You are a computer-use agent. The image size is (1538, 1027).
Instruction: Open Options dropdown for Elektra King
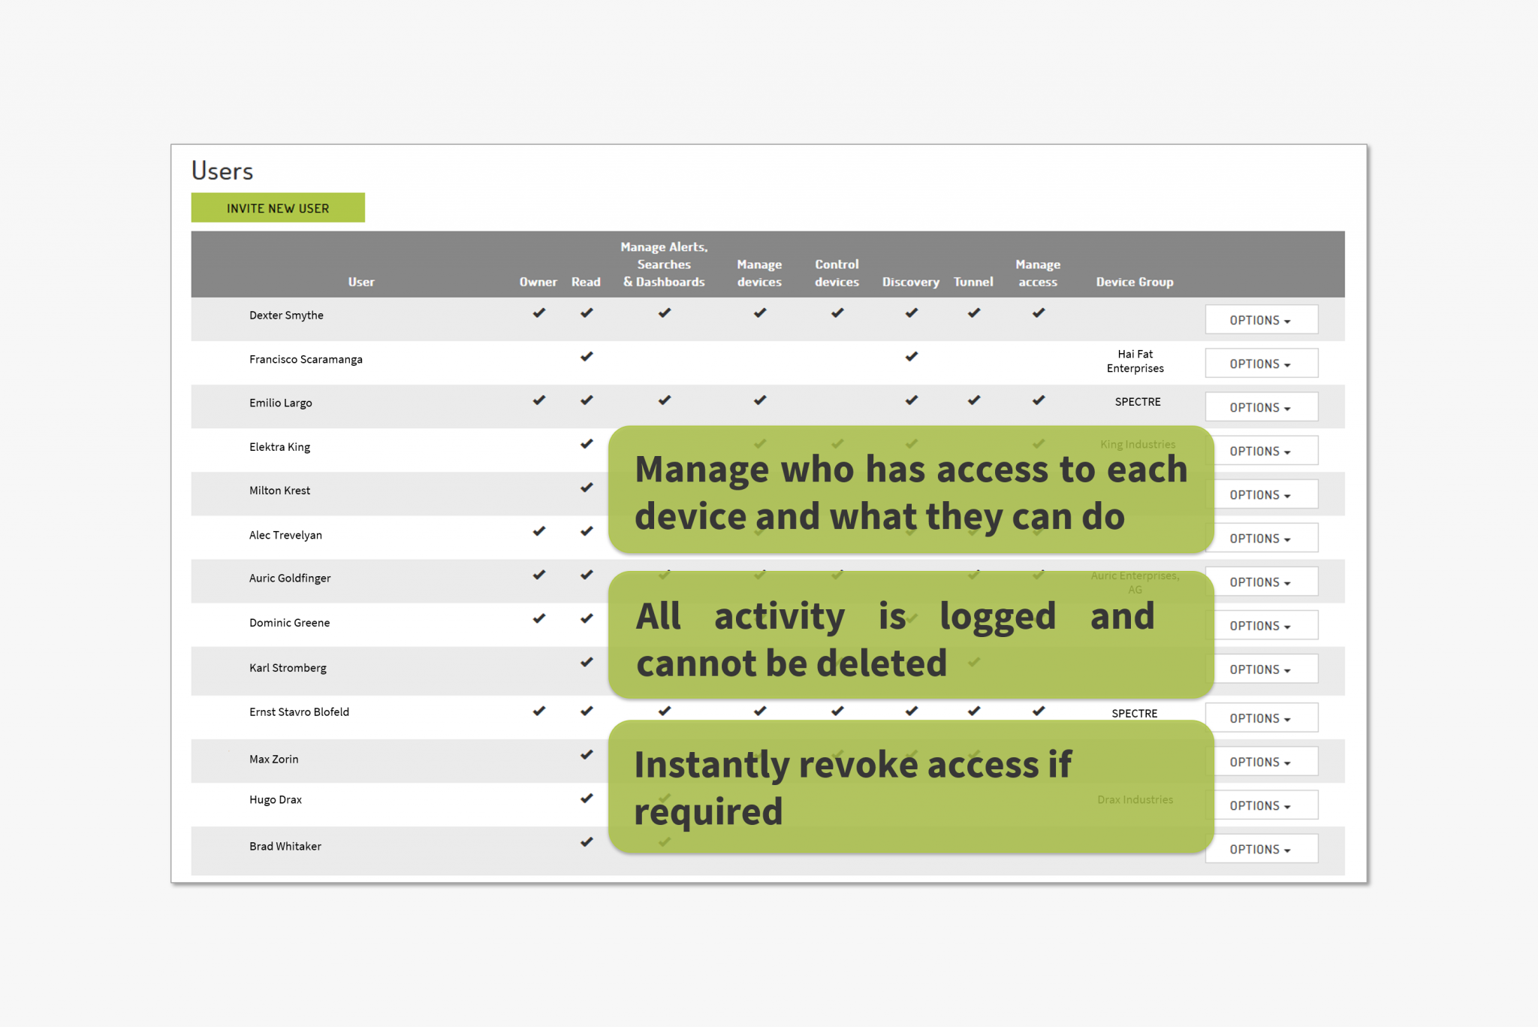click(1261, 451)
